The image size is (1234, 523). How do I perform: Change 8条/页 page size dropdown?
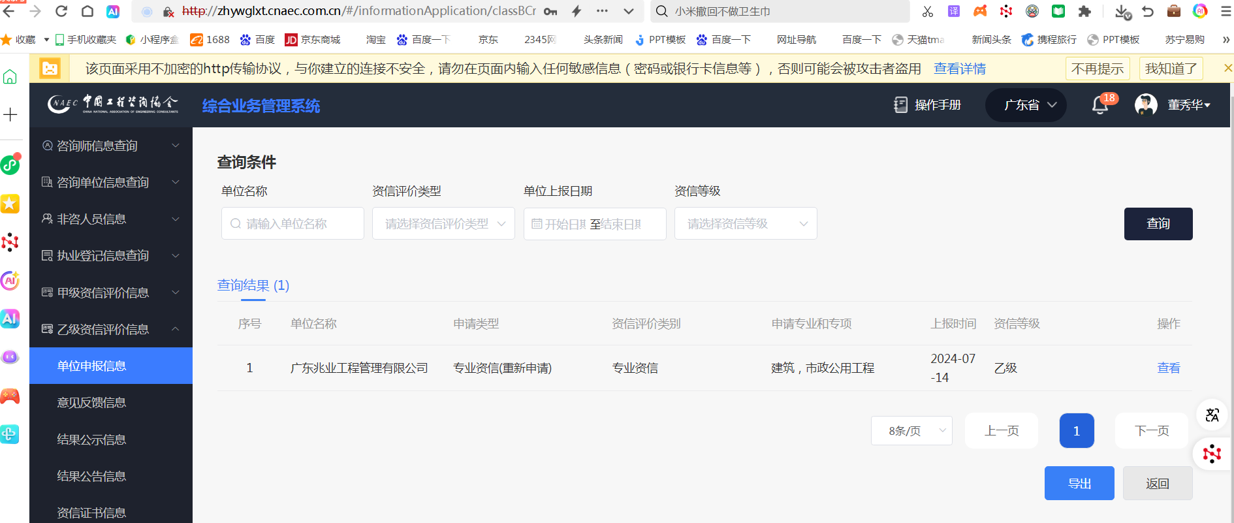(x=911, y=431)
